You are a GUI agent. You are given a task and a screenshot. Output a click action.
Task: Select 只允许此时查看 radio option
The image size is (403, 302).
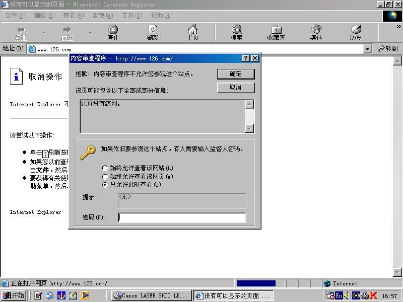(105, 185)
